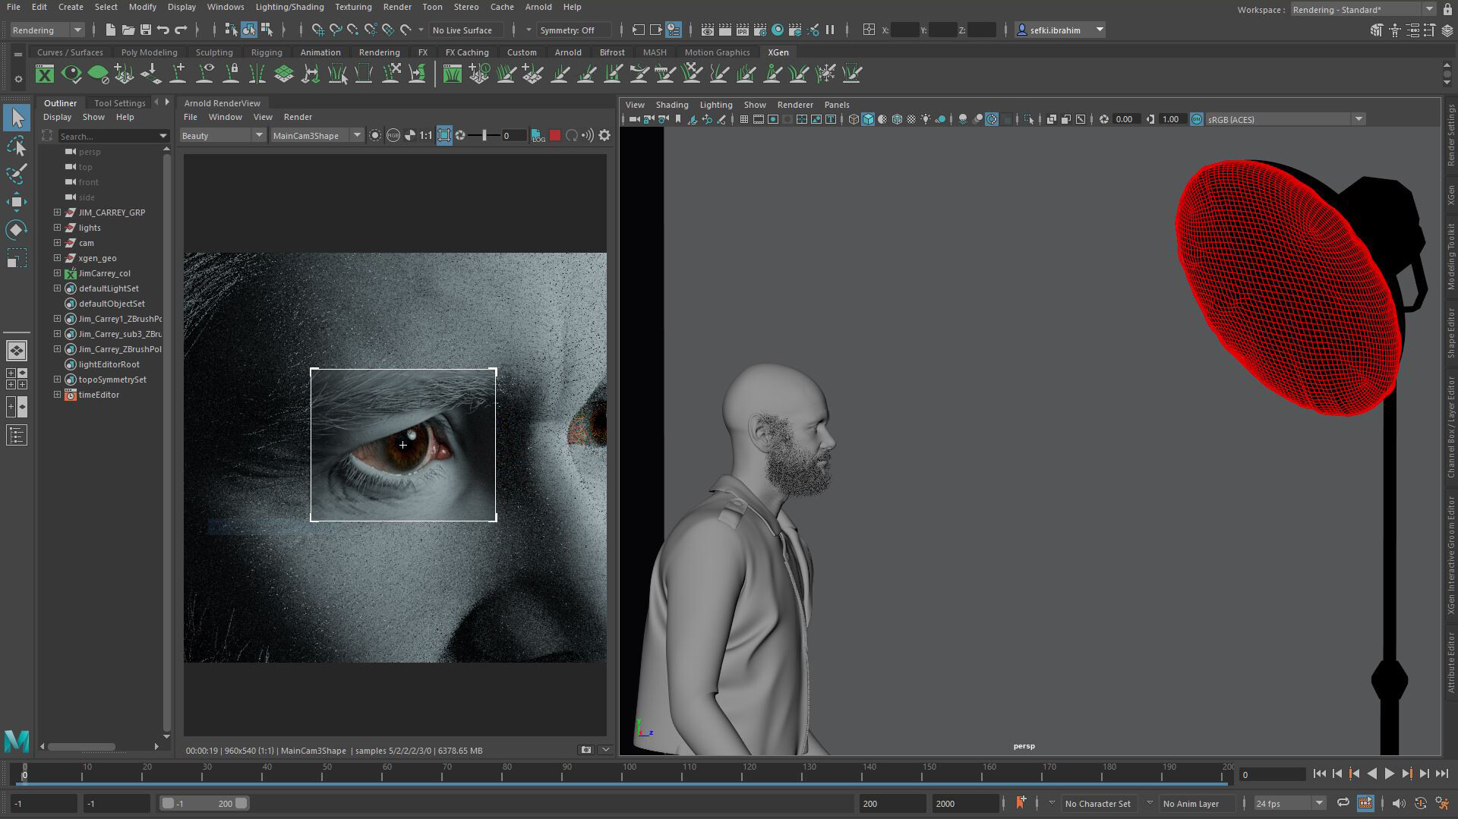Open Arnold RenderView settings gear

coord(604,136)
